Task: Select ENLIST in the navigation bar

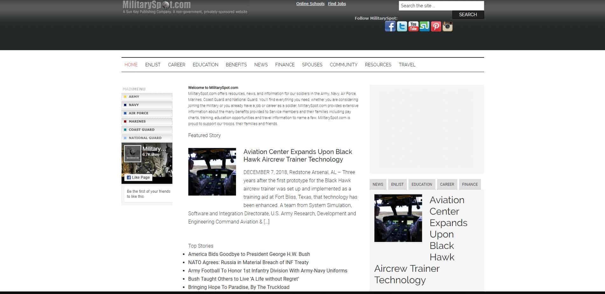Action: coord(153,65)
